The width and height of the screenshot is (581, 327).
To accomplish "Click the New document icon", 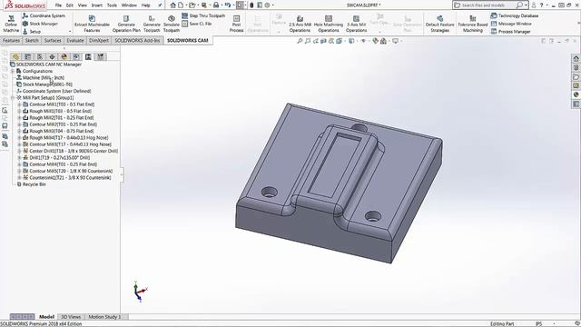I will coord(181,5).
